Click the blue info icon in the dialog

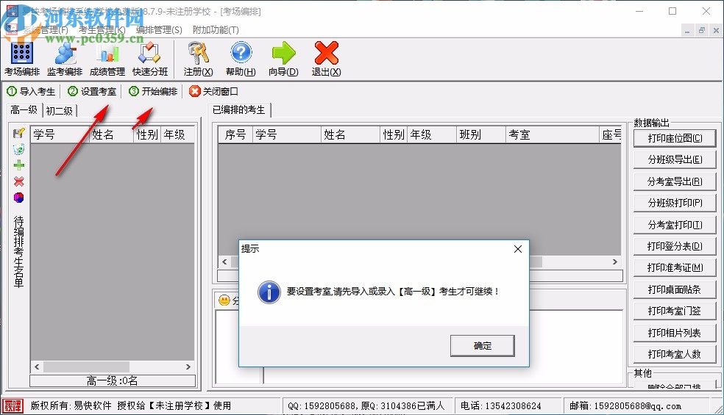269,292
